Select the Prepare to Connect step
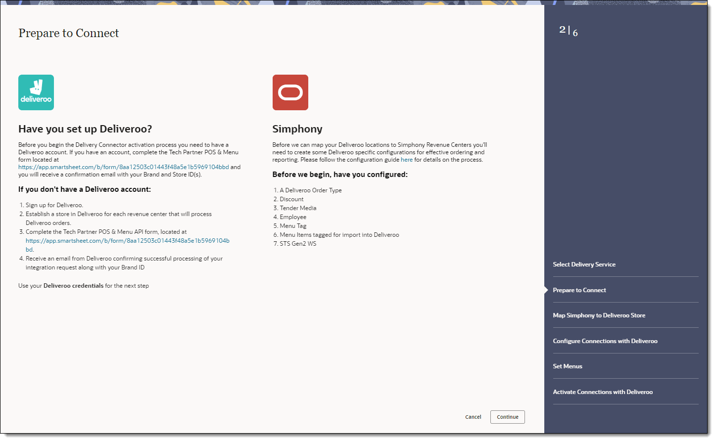Image resolution: width=715 pixels, height=441 pixels. pyautogui.click(x=579, y=290)
